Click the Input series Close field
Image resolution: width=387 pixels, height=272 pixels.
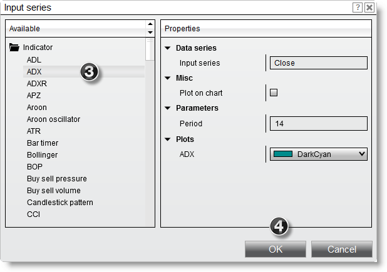318,63
